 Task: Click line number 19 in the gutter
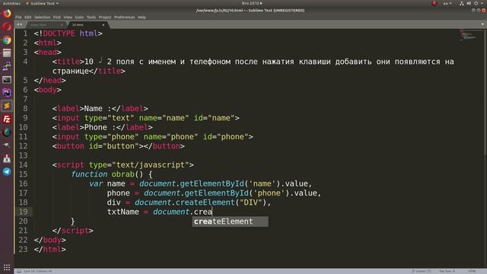coord(24,212)
